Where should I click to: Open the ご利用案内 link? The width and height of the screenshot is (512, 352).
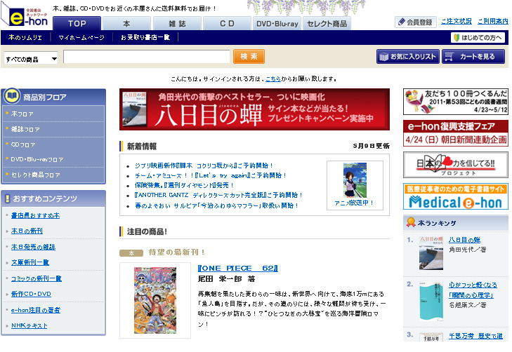click(493, 22)
